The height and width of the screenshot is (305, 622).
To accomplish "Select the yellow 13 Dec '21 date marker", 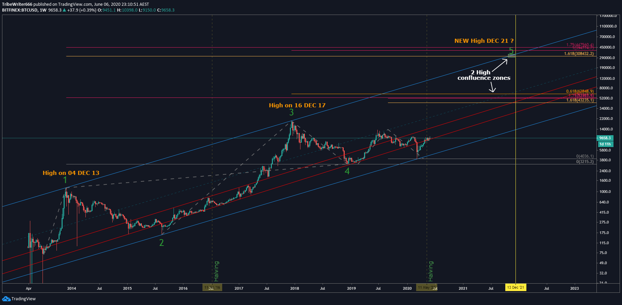I will (x=515, y=287).
